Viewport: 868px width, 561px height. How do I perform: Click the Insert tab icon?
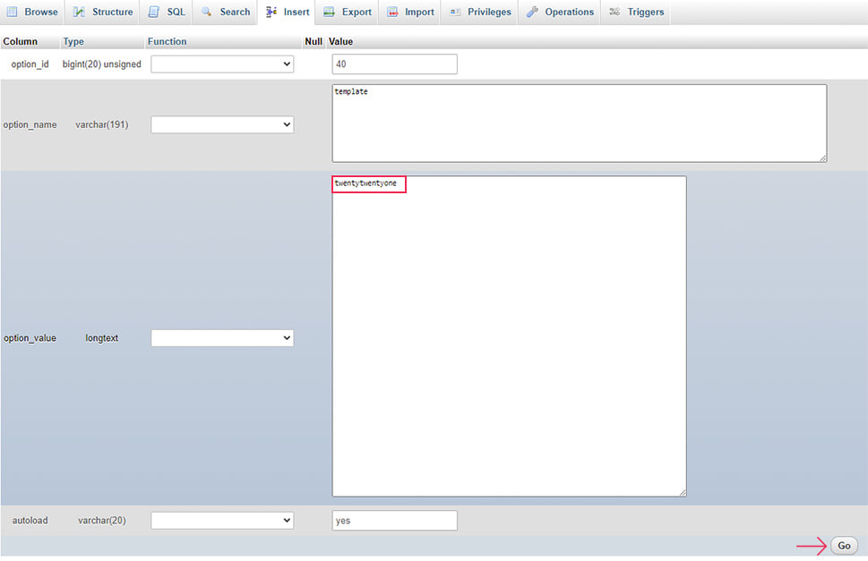[x=271, y=12]
